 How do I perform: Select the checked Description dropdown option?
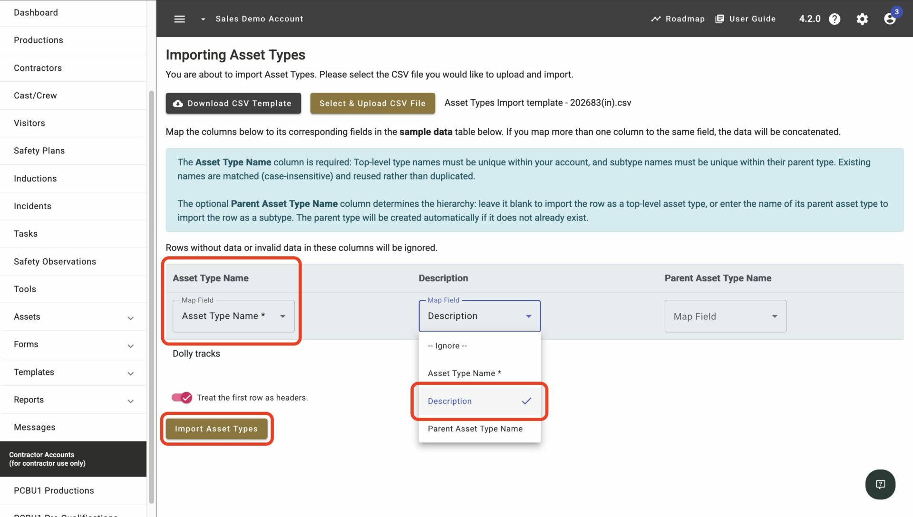click(x=479, y=401)
